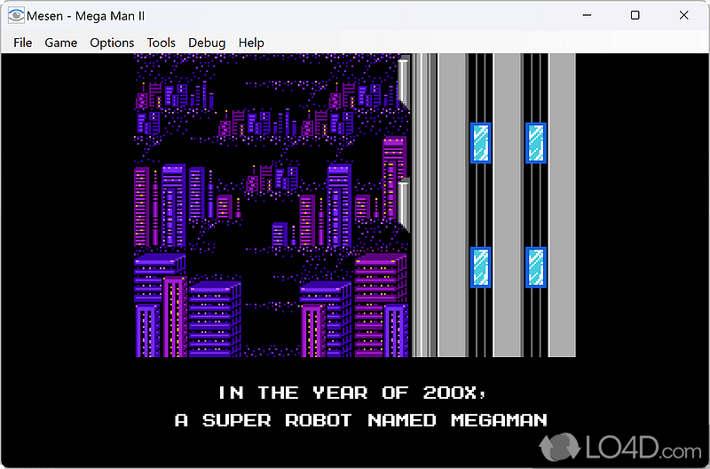
Task: Click the 'Mesen - Mega Man II' window title
Action: (85, 16)
